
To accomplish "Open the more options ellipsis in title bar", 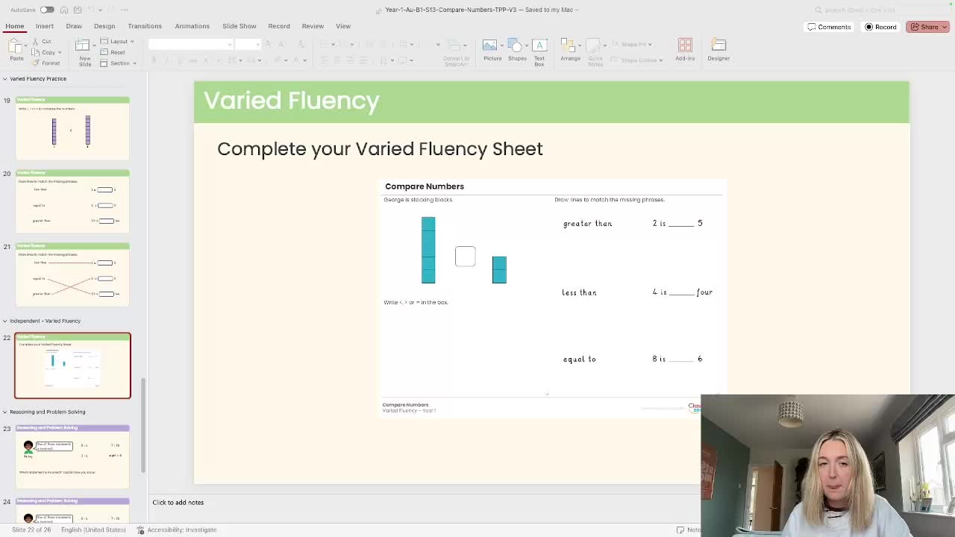I will pyautogui.click(x=124, y=10).
